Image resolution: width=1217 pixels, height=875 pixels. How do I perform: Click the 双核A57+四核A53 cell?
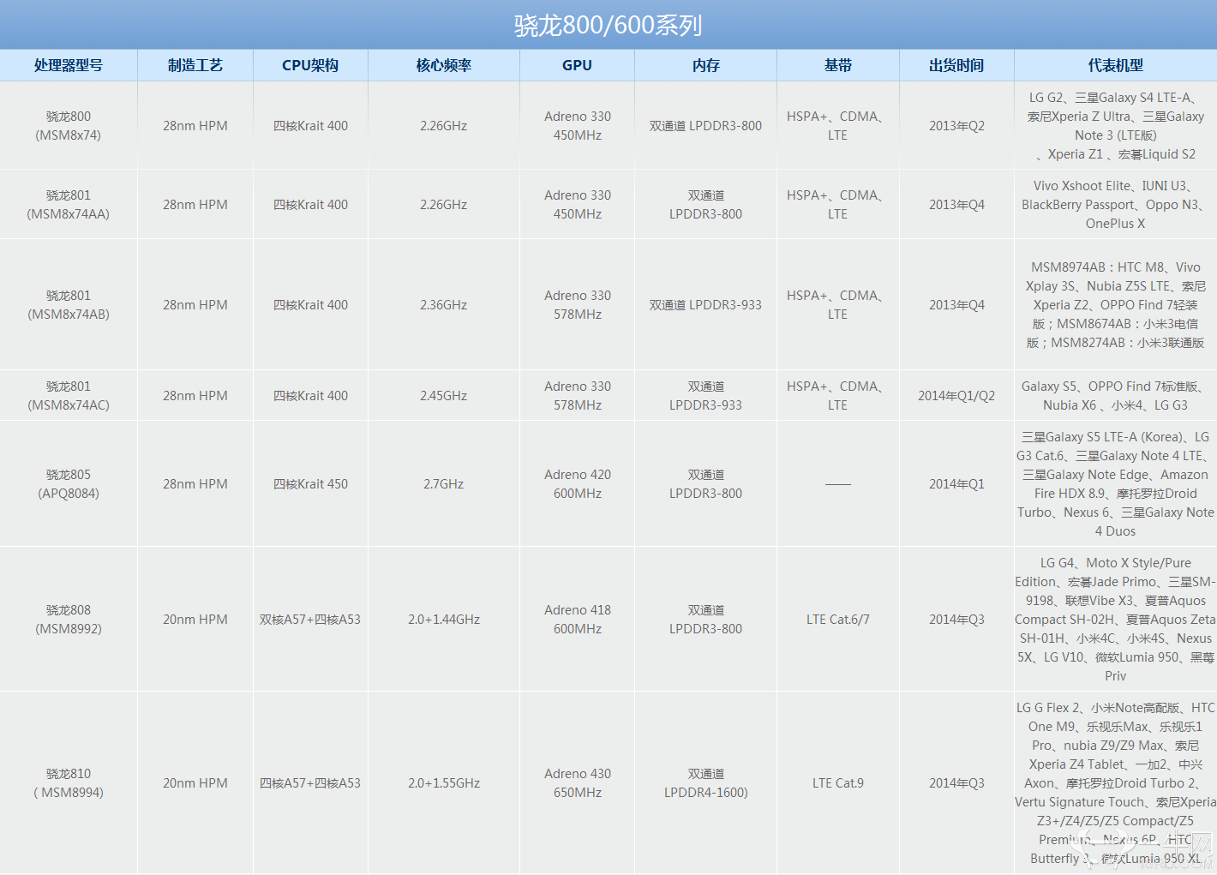(310, 620)
